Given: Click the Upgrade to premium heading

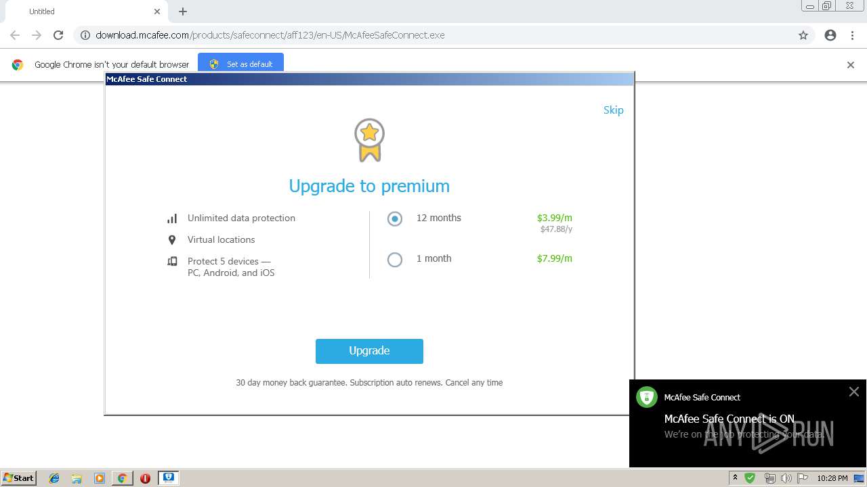Looking at the screenshot, I should [369, 186].
